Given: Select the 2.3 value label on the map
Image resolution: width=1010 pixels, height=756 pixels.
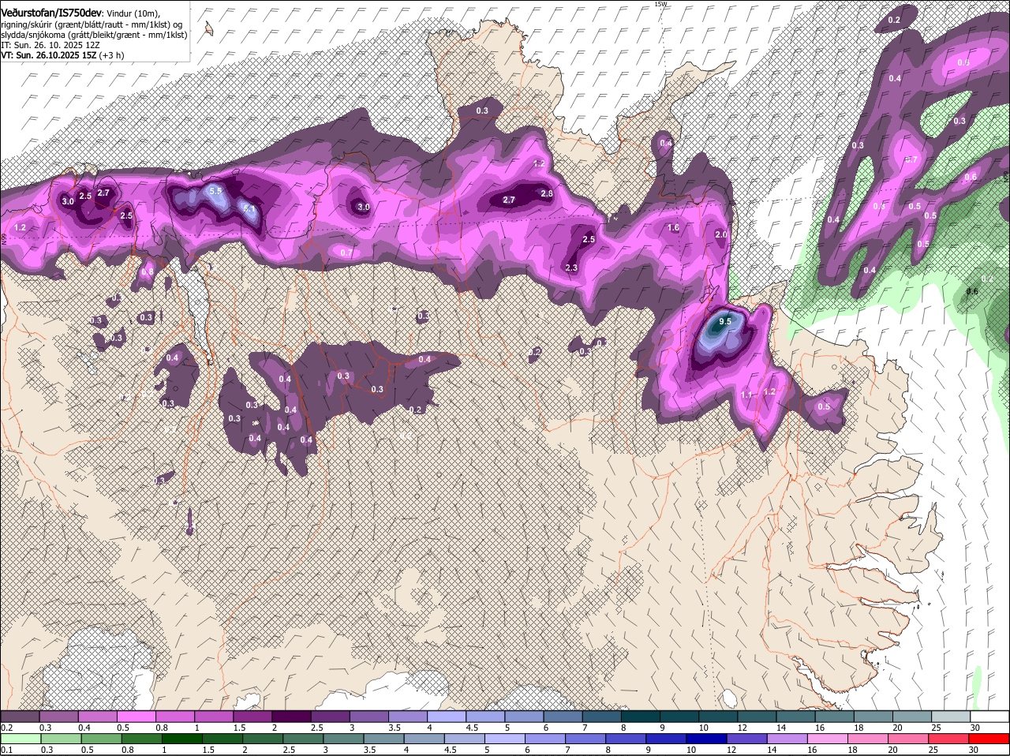Looking at the screenshot, I should pyautogui.click(x=572, y=268).
